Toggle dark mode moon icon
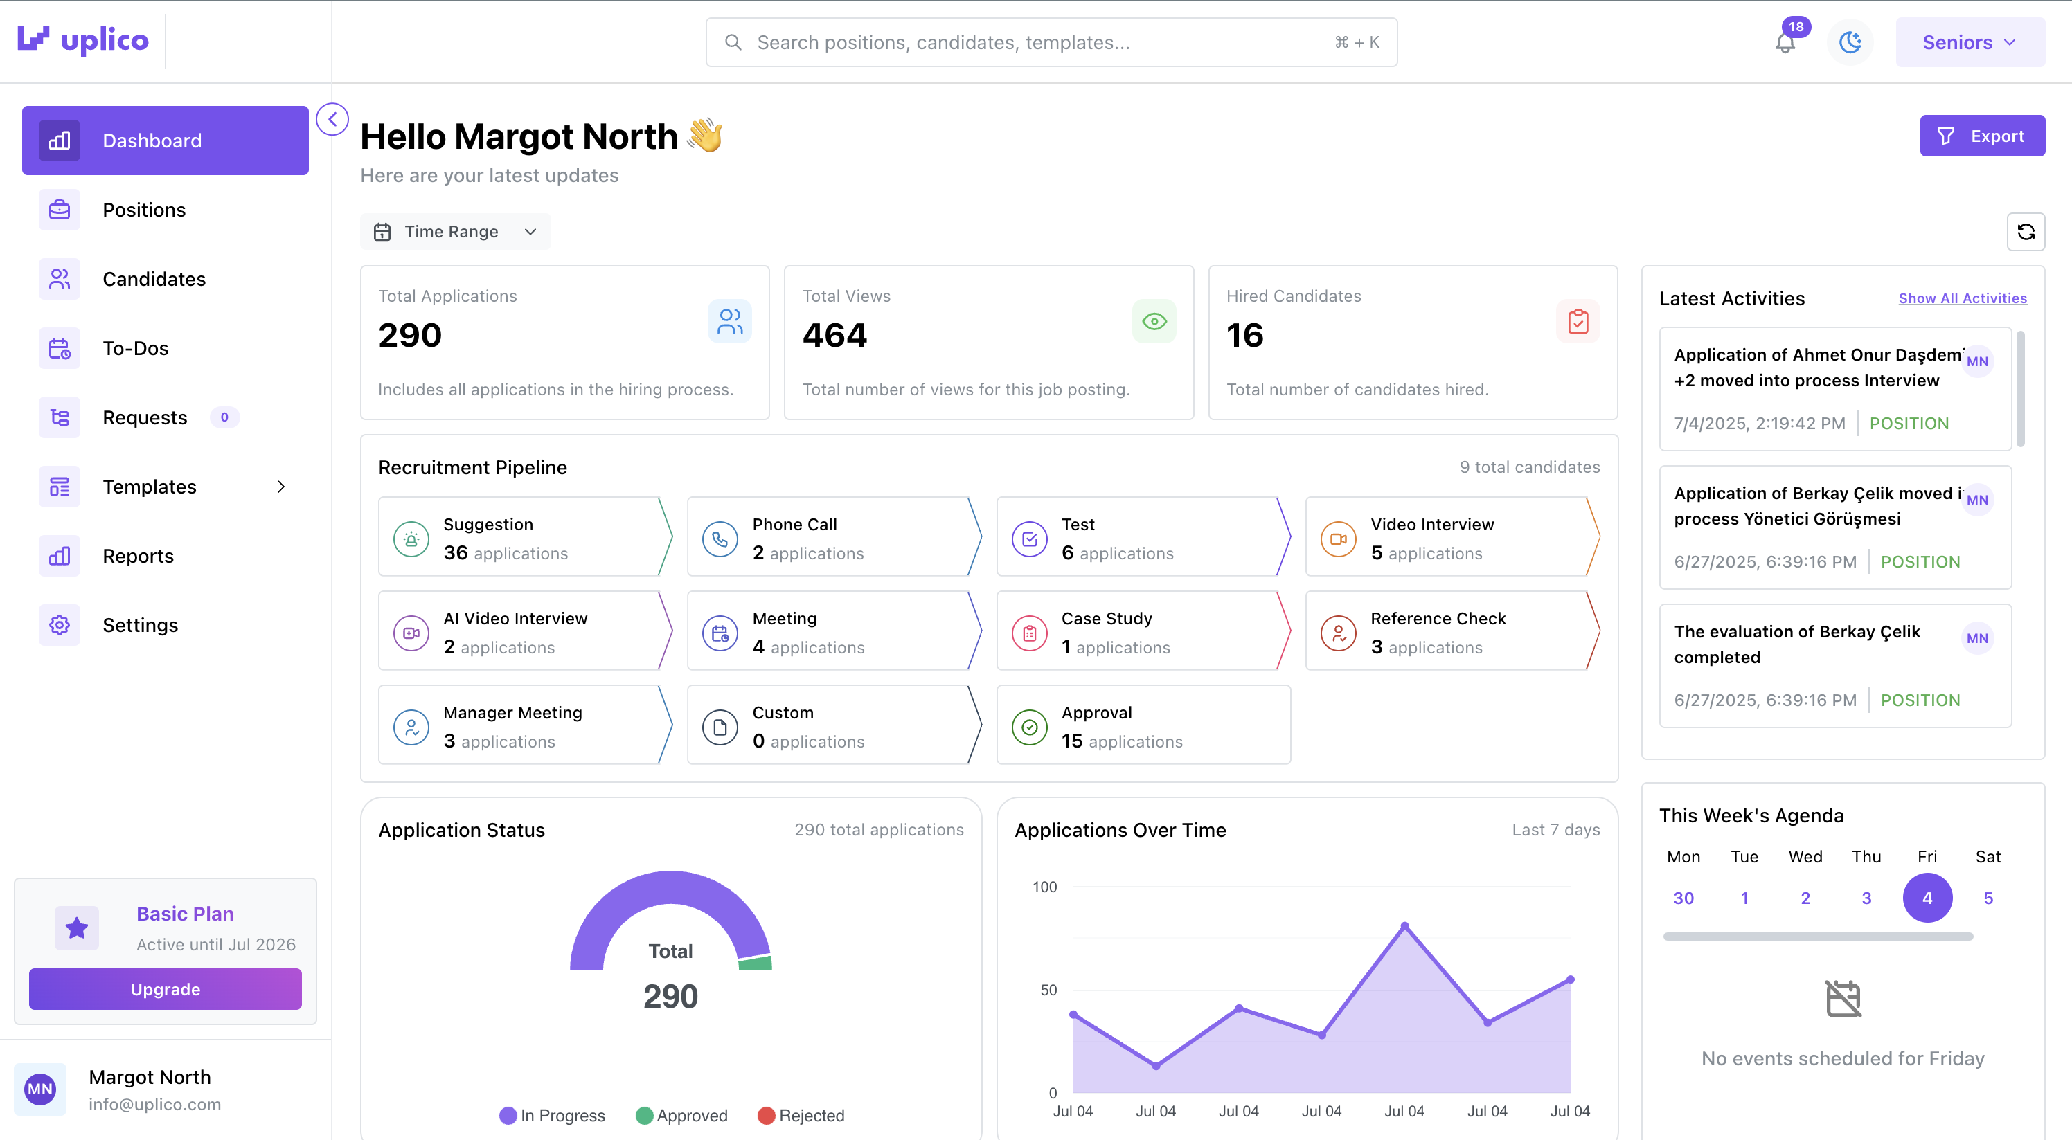The image size is (2072, 1140). click(1850, 42)
